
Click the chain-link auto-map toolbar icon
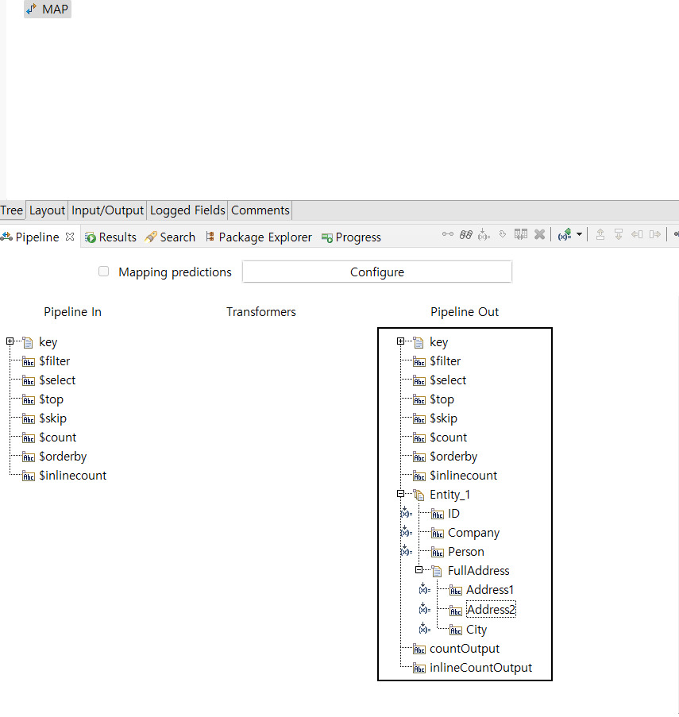coord(466,234)
